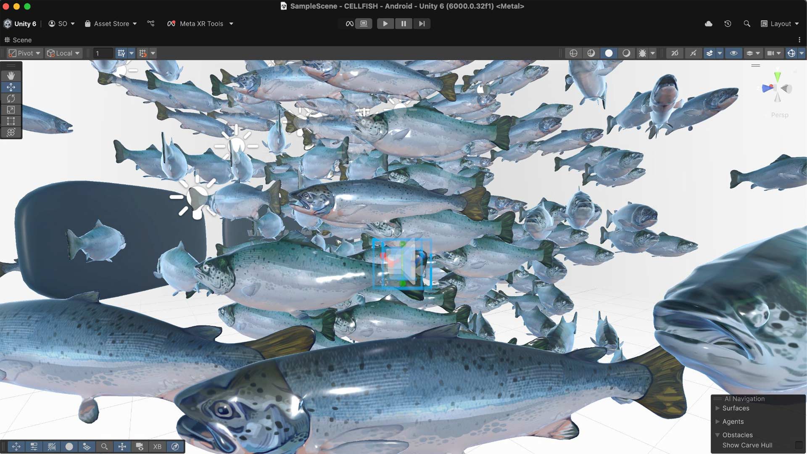The image size is (807, 454).
Task: Select the Scale tool
Action: 11,110
